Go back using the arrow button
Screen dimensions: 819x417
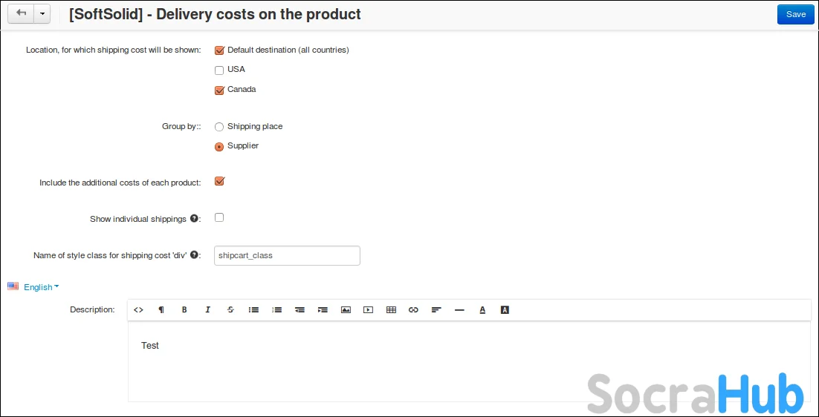21,14
